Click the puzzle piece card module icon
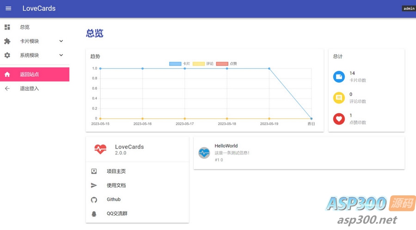This screenshot has width=416, height=230. (7, 41)
